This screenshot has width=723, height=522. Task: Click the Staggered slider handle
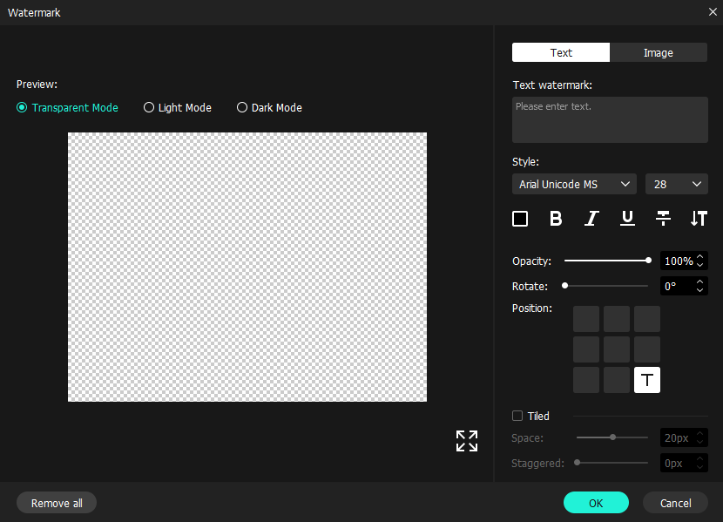coord(577,463)
